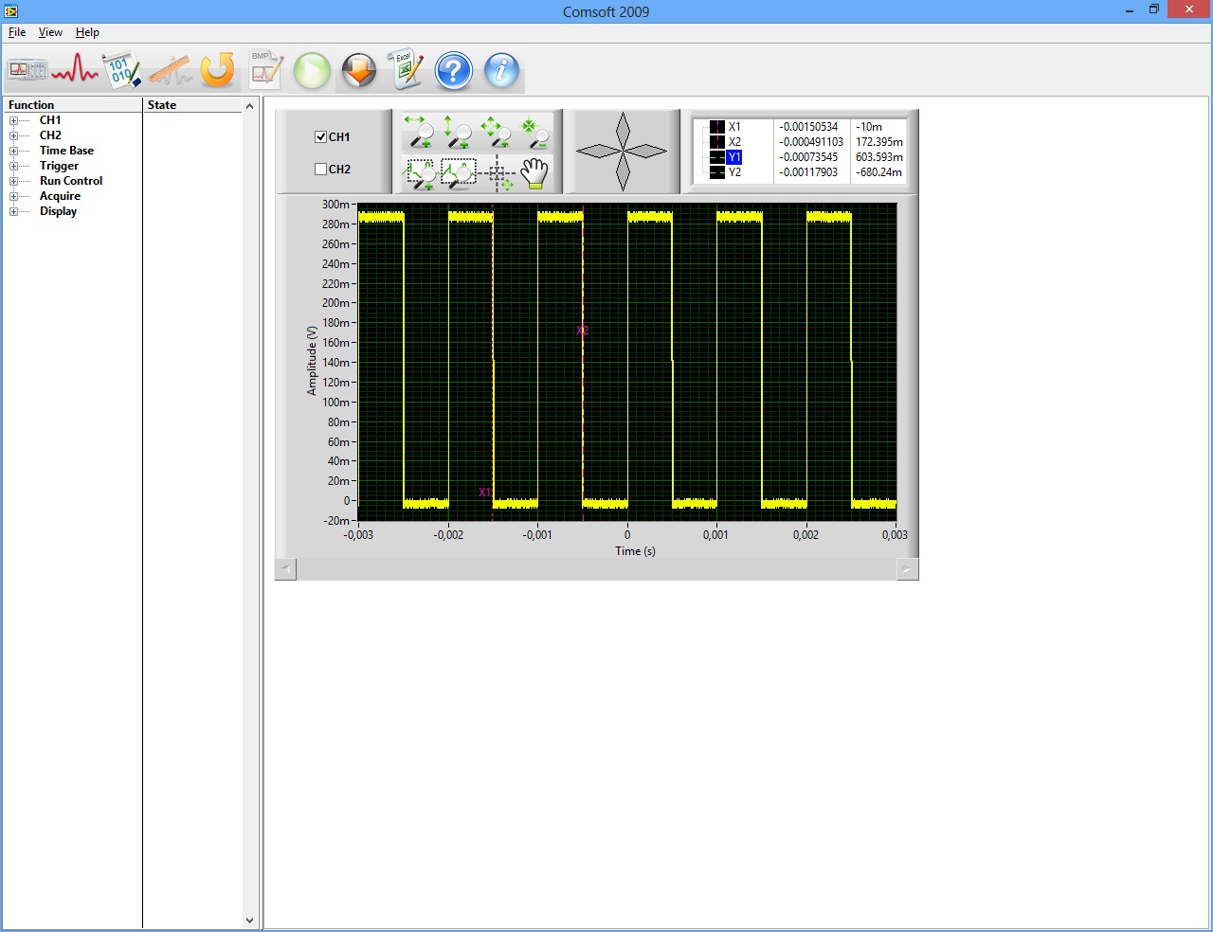This screenshot has height=932, width=1213.
Task: Expand the Trigger tree node
Action: [x=13, y=167]
